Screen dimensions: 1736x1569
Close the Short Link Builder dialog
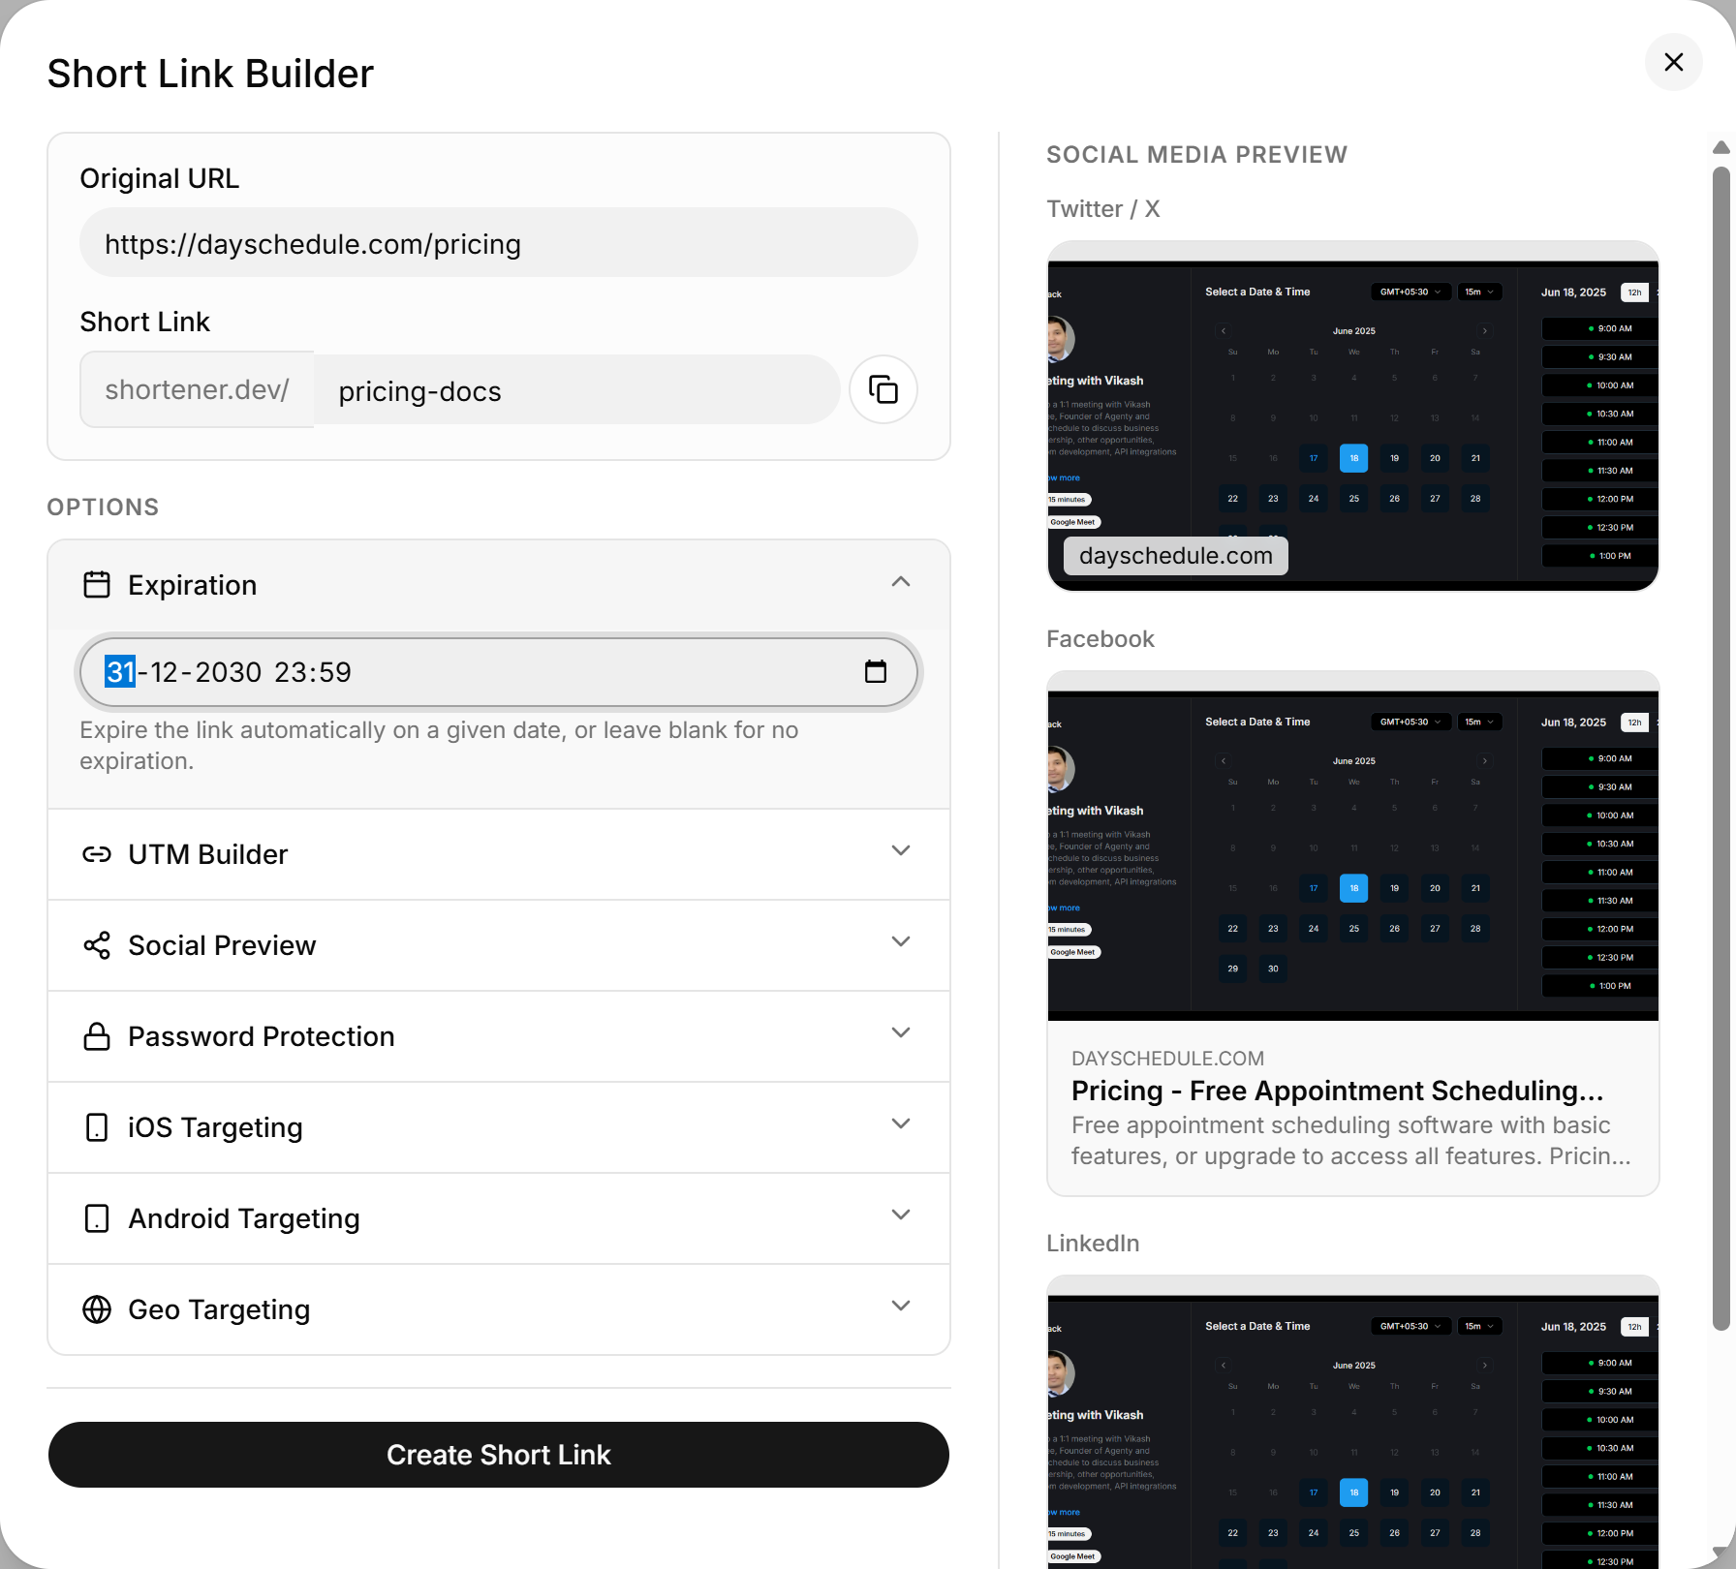(1674, 62)
